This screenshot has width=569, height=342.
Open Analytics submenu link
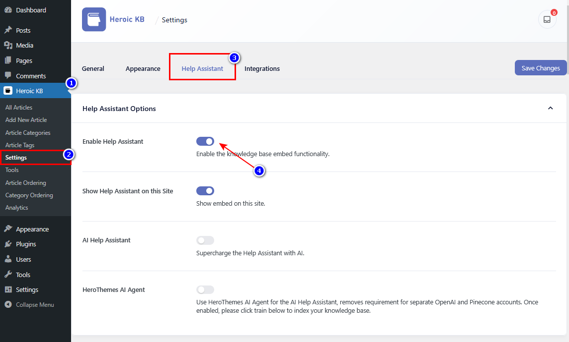coord(16,207)
